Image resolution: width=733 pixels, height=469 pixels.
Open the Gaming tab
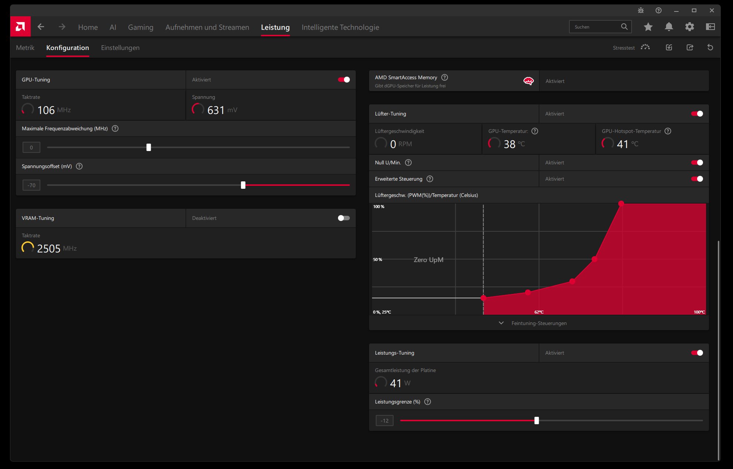[141, 27]
